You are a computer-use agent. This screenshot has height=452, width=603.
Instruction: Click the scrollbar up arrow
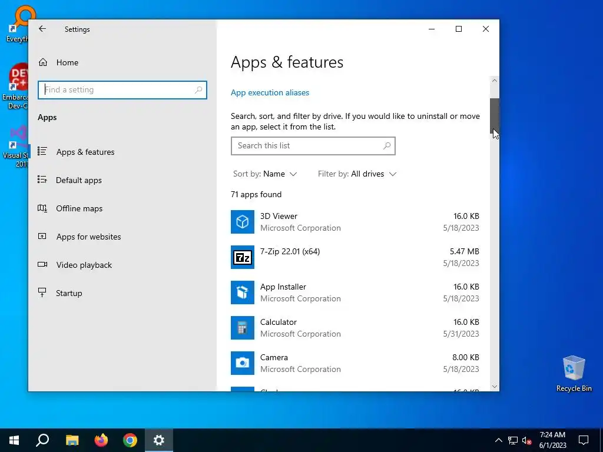(495, 81)
